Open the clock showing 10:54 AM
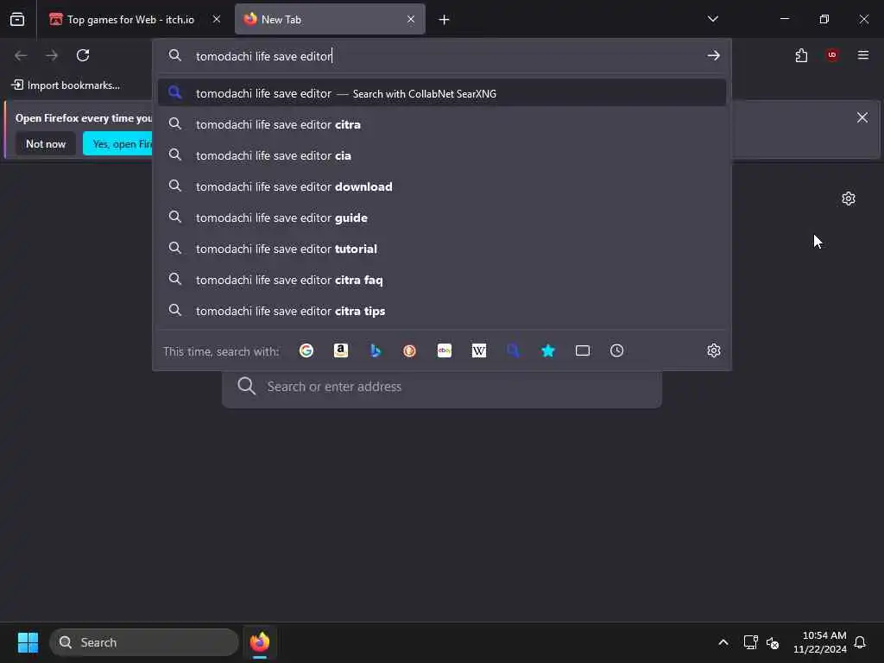Screen dimensions: 884x663 (x=820, y=642)
